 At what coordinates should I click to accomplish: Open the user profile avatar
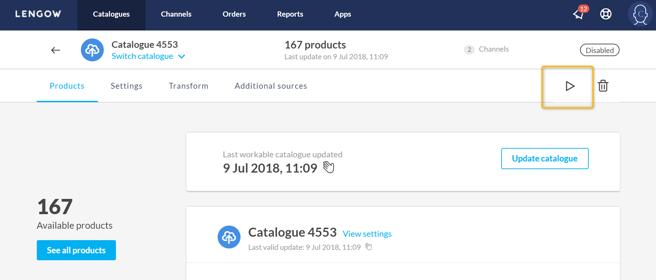[x=640, y=14]
